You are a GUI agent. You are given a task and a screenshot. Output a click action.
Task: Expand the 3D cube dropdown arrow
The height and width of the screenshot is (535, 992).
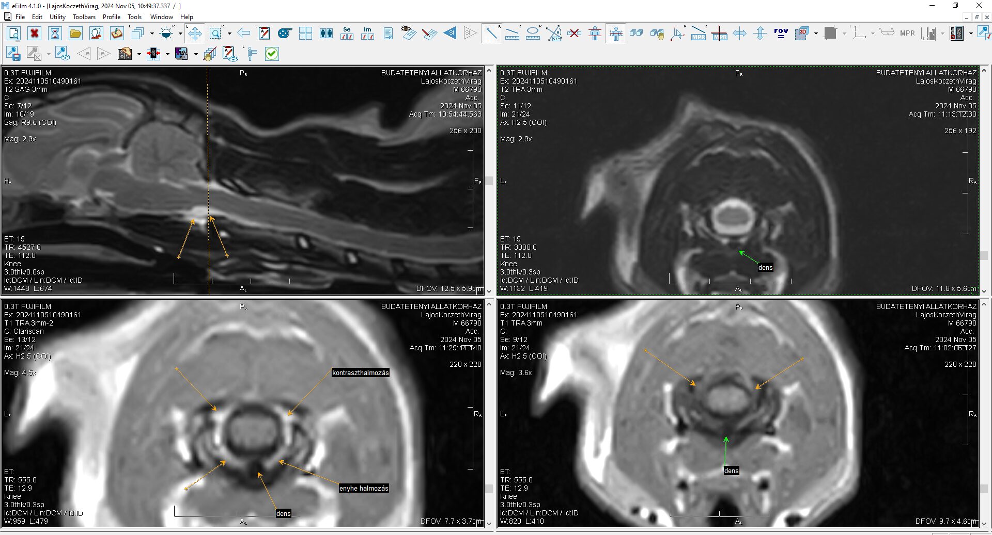pos(816,34)
